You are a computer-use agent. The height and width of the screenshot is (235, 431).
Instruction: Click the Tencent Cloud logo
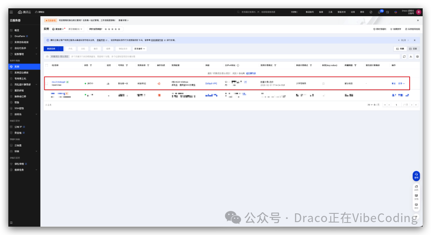coord(25,12)
